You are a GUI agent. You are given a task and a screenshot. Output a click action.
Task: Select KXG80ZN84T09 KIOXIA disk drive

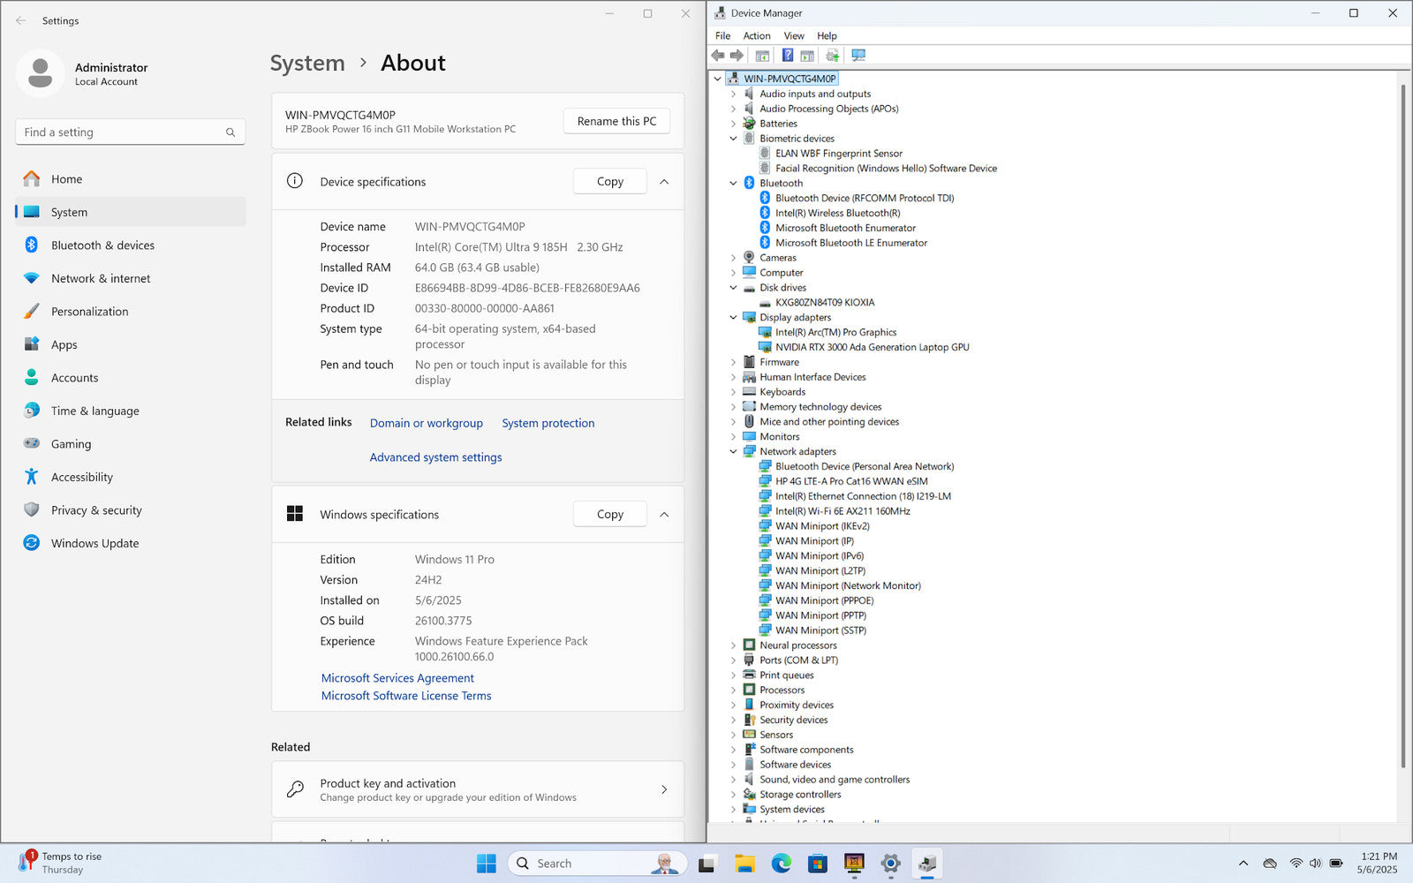click(x=825, y=302)
